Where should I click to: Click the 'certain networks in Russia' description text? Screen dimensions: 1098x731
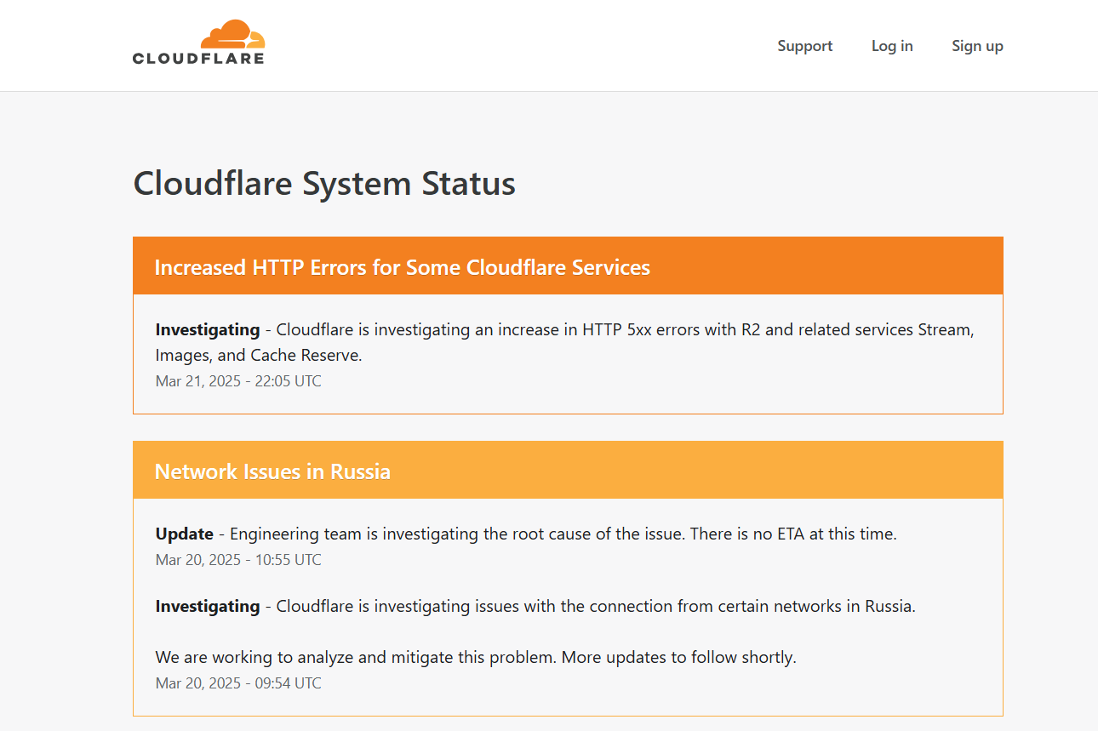[596, 607]
